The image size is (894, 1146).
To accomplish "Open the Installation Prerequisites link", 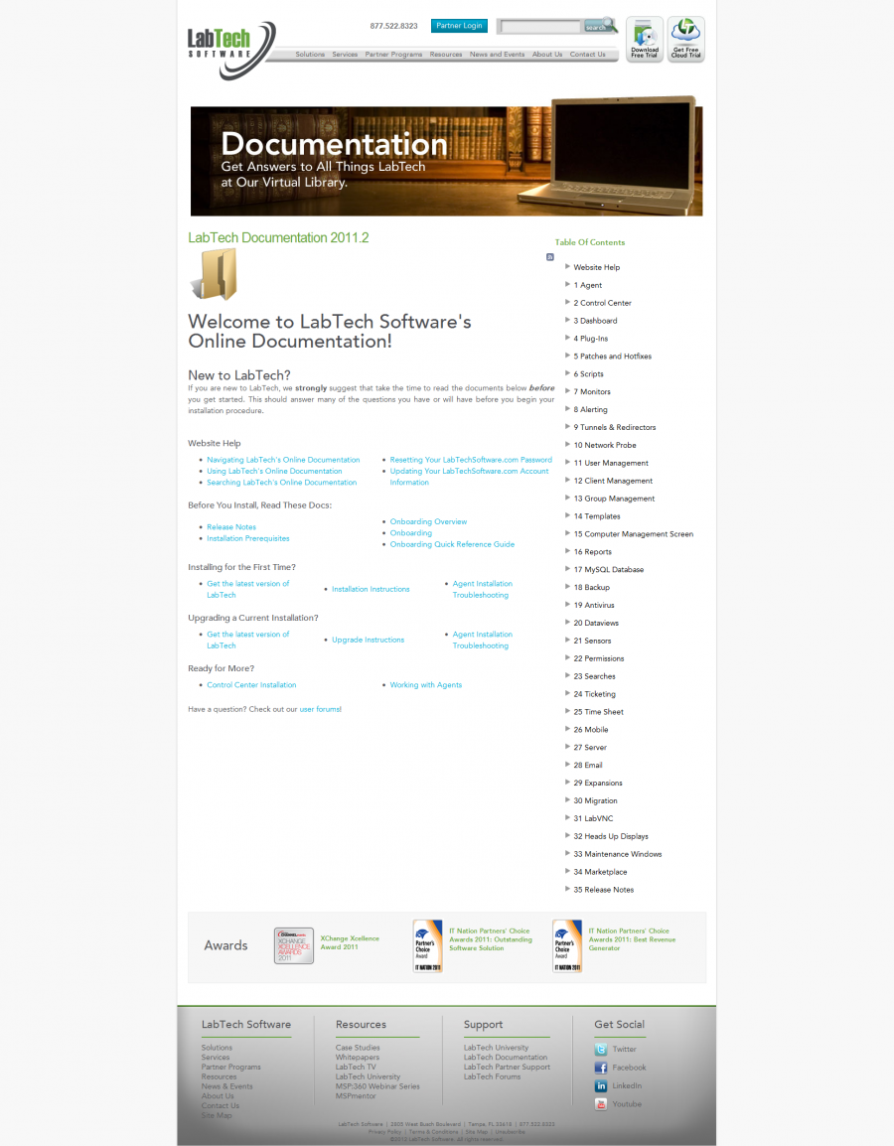I will [248, 538].
